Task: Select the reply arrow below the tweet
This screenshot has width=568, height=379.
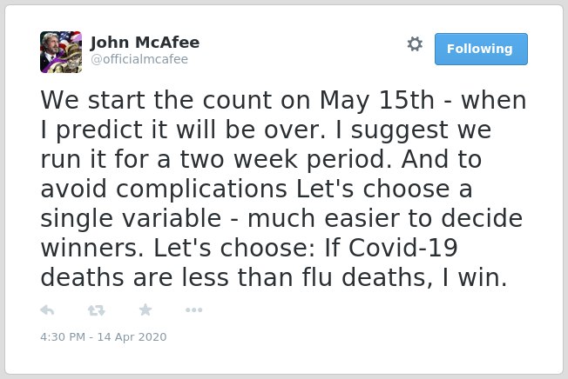Action: 47,310
